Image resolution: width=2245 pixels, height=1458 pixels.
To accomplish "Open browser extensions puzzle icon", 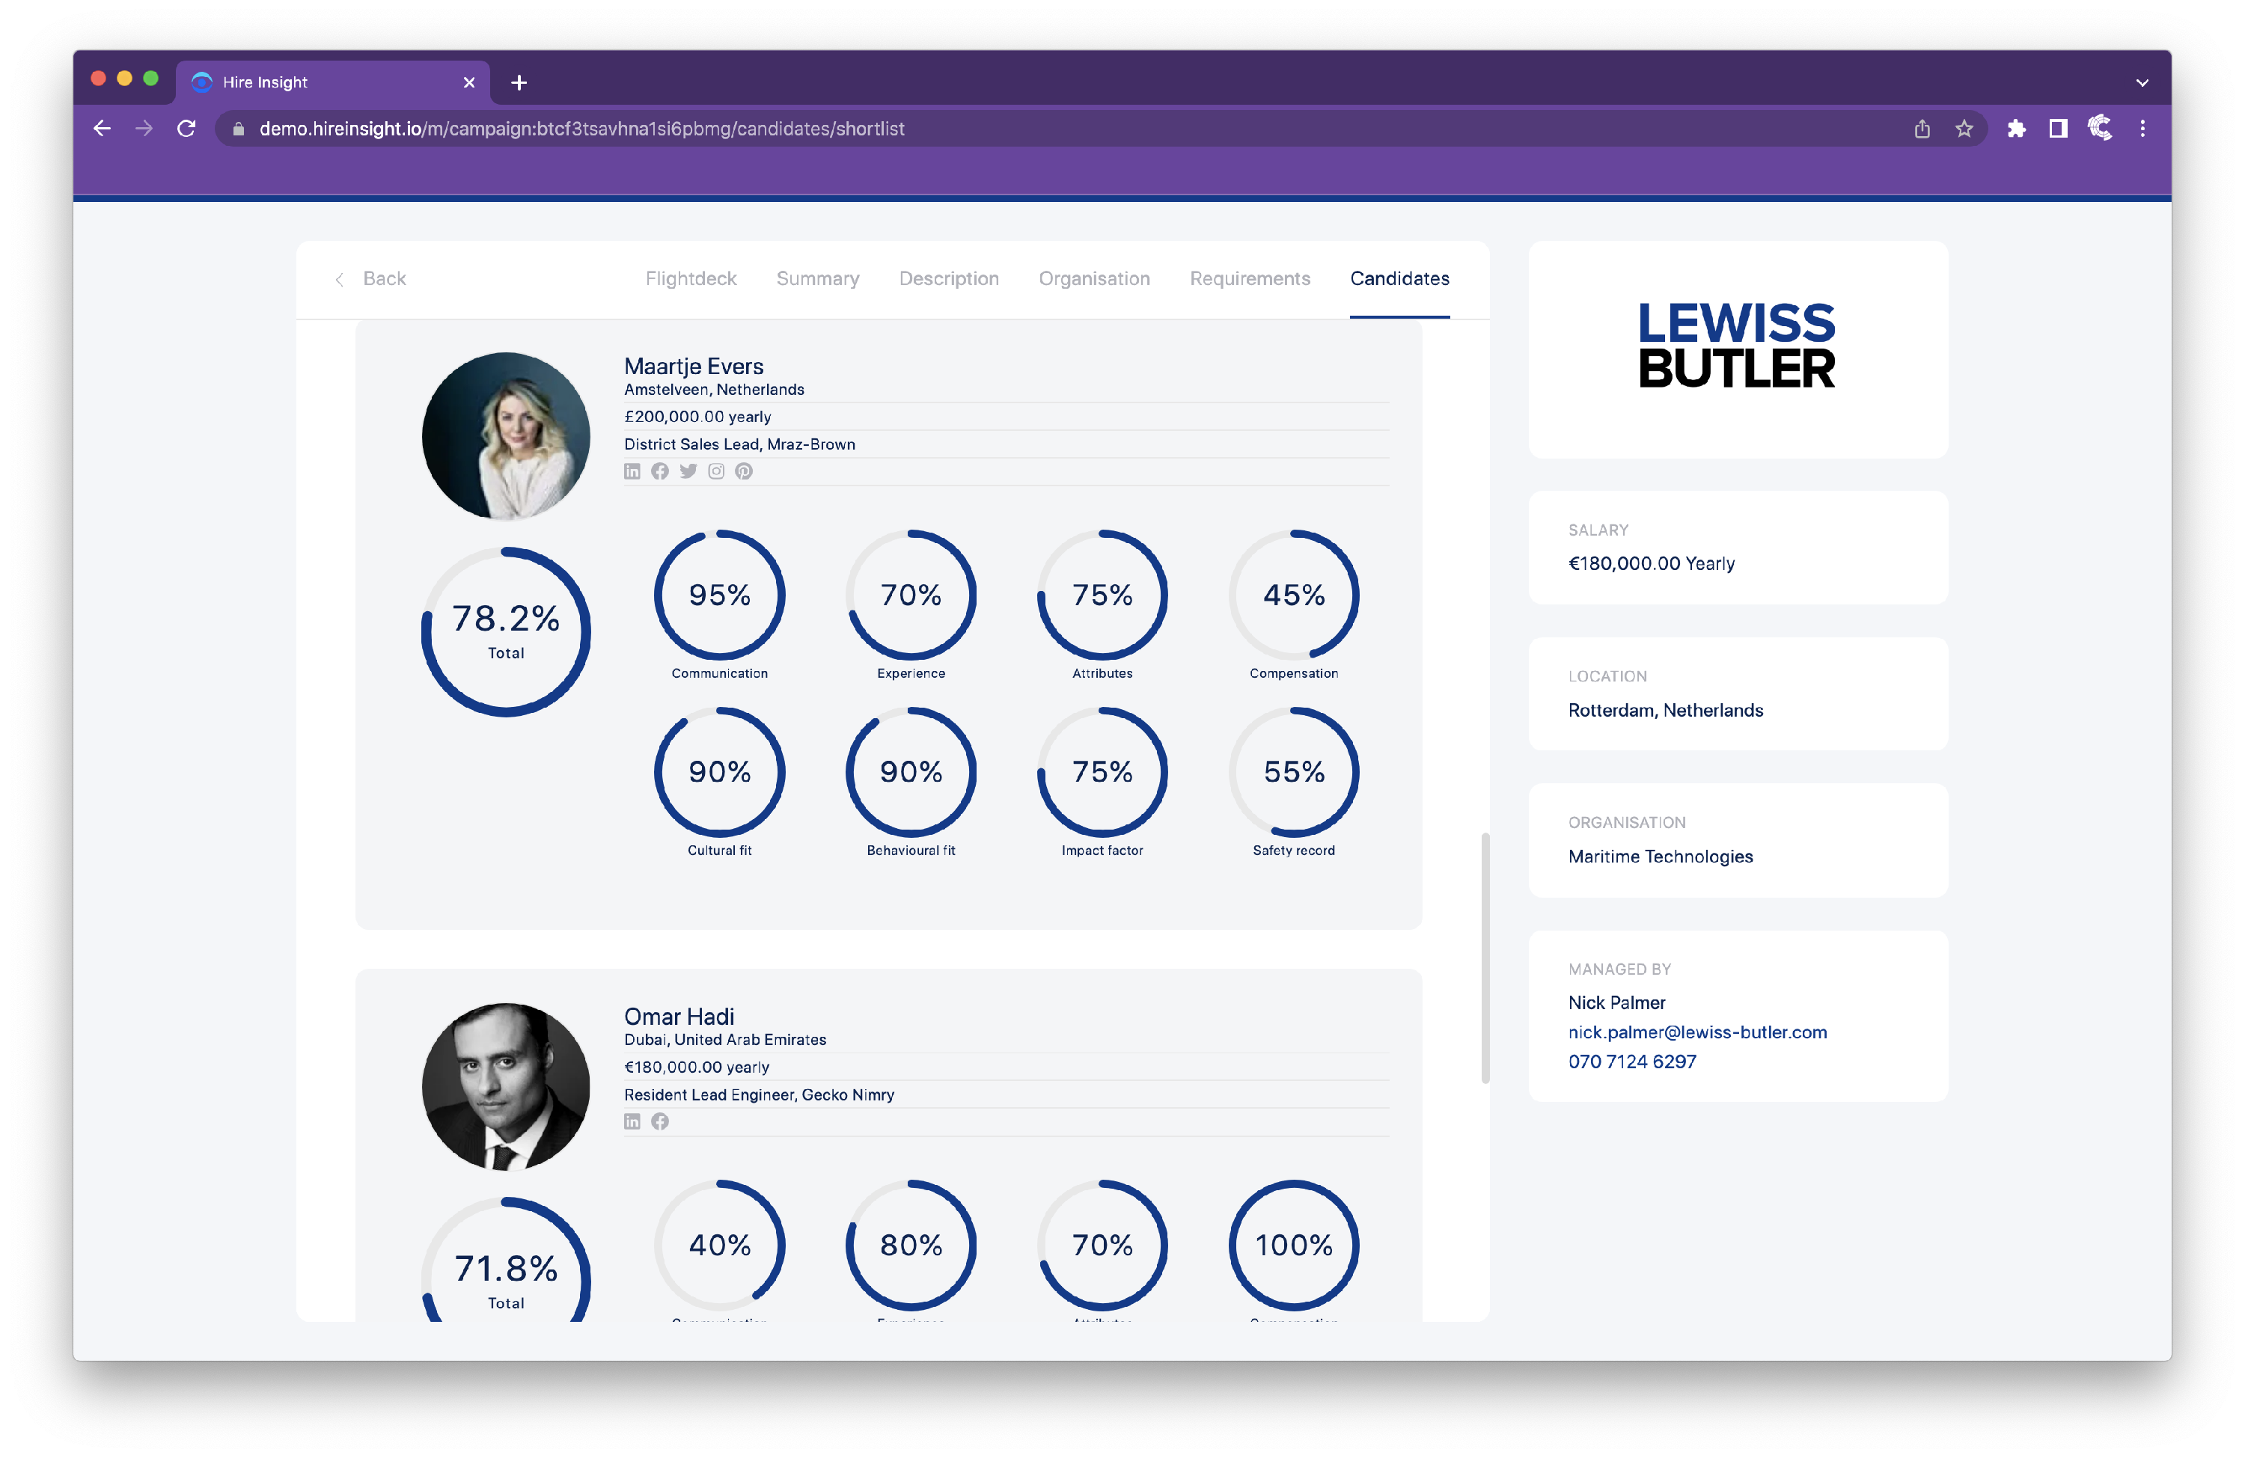I will [x=2016, y=129].
